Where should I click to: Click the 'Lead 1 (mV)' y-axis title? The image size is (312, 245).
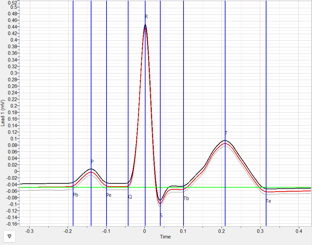[x=3, y=113]
